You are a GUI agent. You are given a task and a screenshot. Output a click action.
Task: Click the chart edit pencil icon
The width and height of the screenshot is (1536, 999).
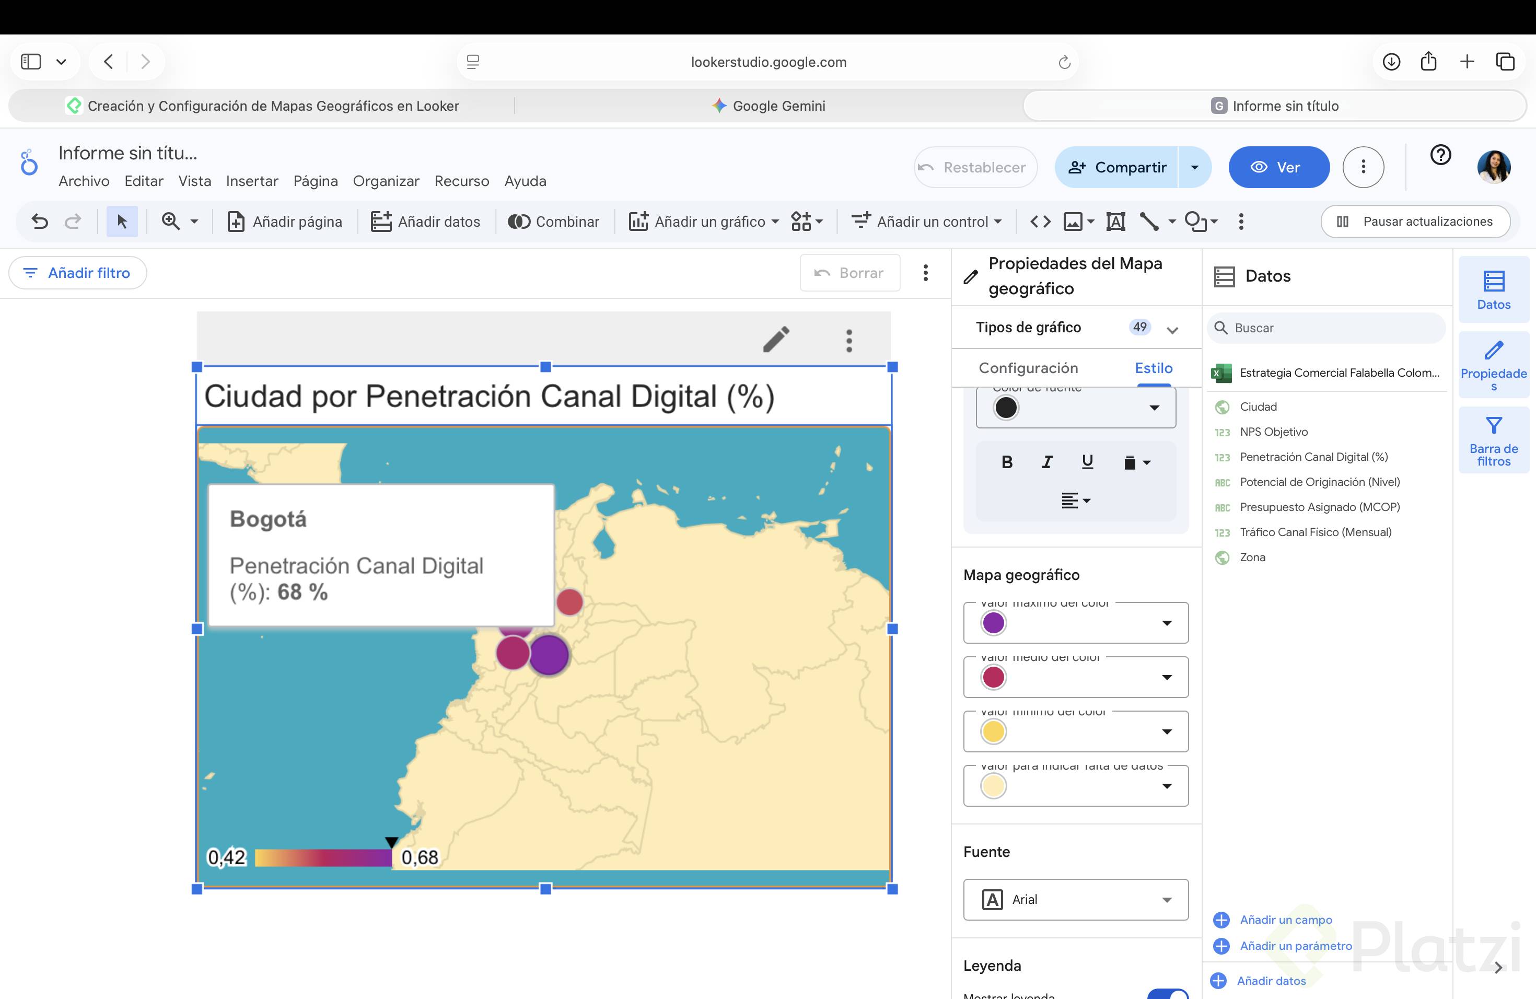(776, 340)
